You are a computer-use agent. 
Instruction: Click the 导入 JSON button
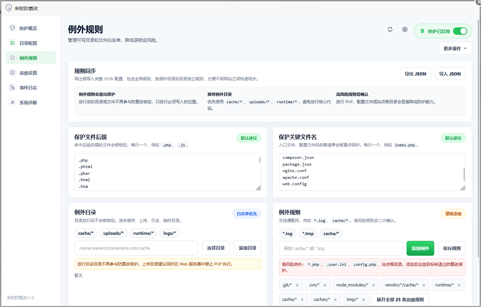[450, 74]
